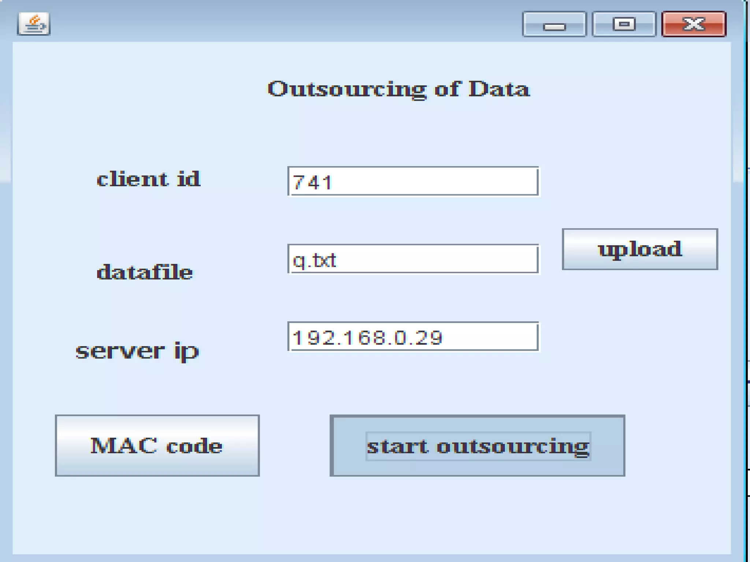
Task: Click the MAC code button
Action: [157, 446]
